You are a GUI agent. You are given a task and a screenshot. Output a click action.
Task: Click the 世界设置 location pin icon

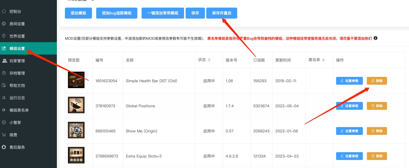(x=4, y=36)
